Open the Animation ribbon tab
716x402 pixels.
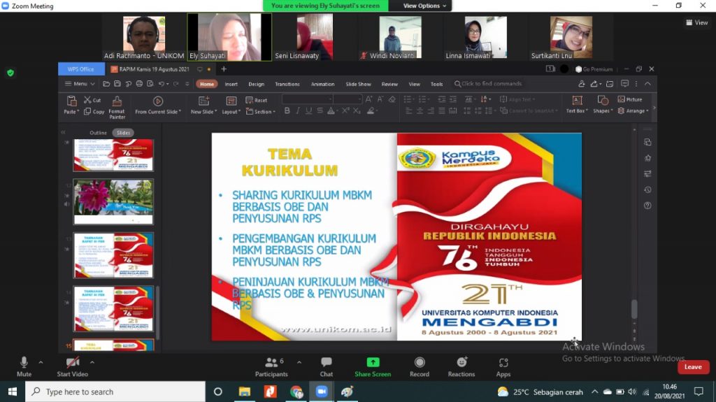pyautogui.click(x=323, y=84)
